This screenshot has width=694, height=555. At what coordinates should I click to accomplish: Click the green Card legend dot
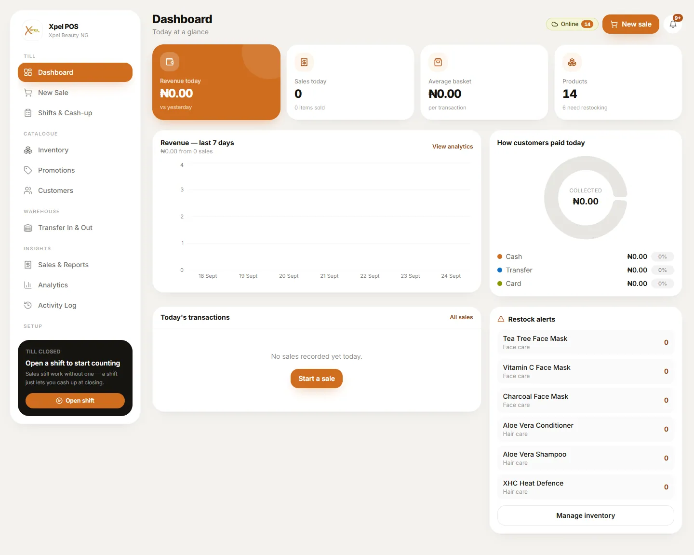coord(500,284)
